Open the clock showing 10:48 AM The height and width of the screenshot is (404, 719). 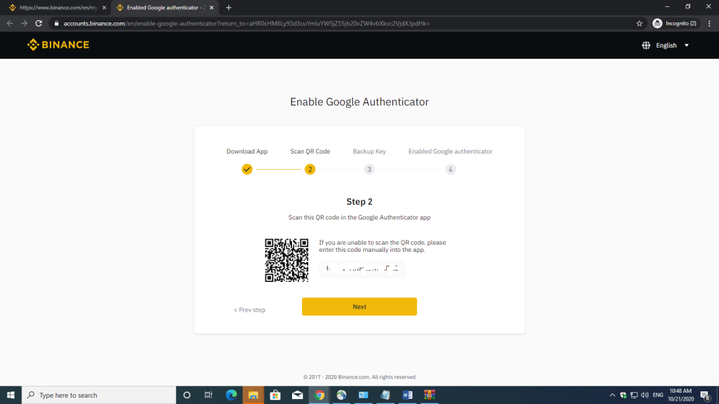(680, 395)
